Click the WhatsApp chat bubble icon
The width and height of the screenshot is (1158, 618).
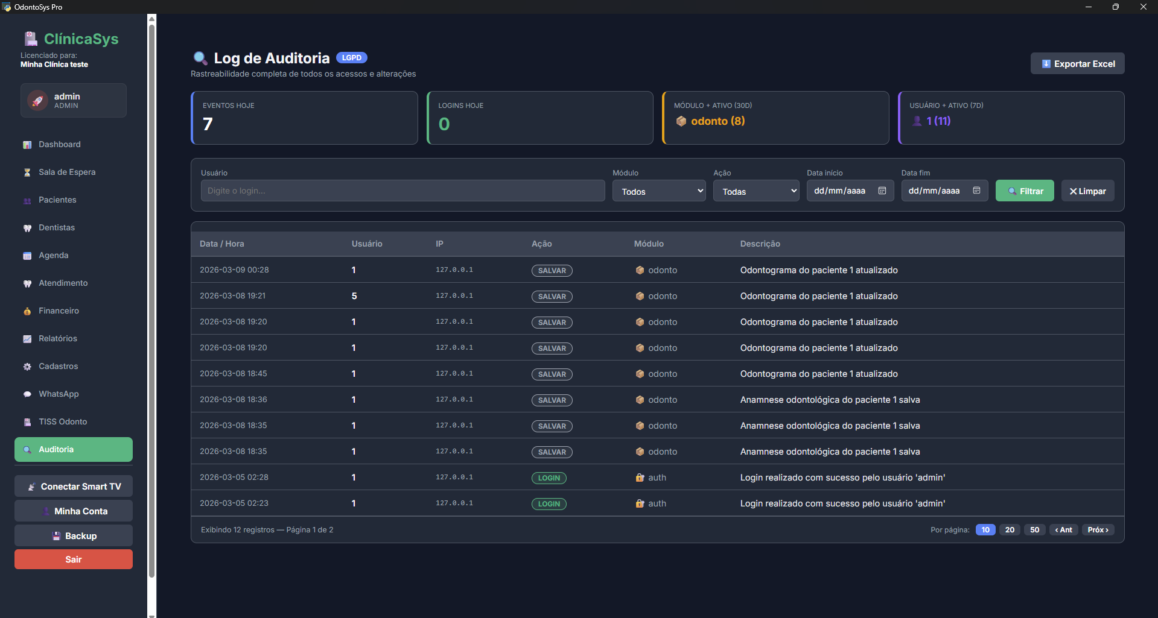(x=27, y=394)
